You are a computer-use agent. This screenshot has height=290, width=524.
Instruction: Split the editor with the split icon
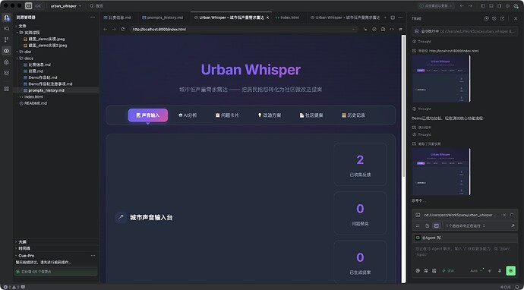393,17
